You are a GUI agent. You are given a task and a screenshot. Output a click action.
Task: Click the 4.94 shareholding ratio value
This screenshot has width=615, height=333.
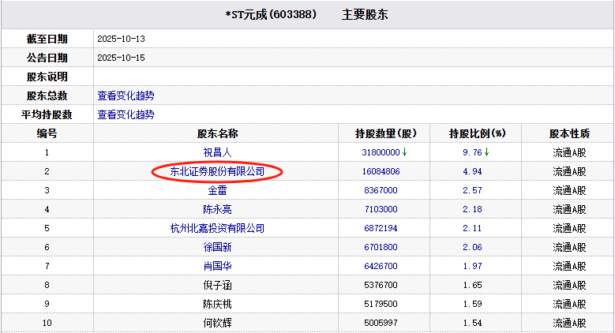(x=471, y=171)
